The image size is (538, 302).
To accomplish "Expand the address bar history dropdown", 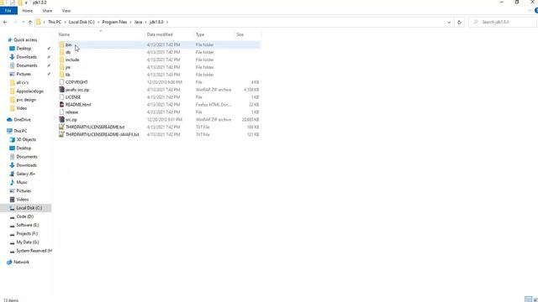I will coord(449,23).
